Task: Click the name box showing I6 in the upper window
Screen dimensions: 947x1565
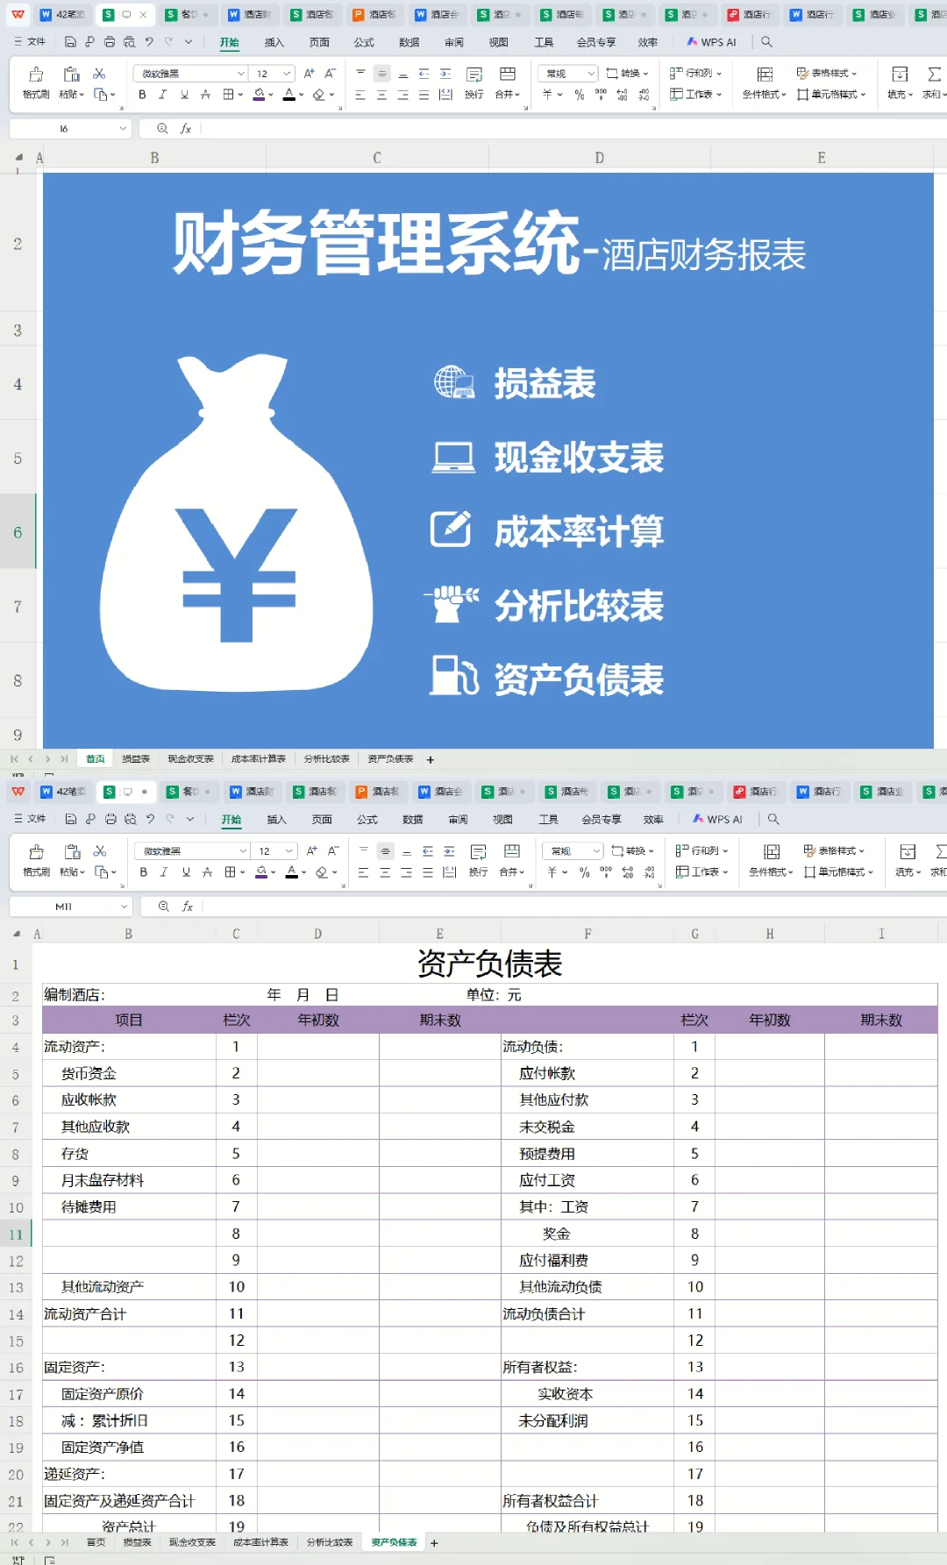Action: pyautogui.click(x=63, y=129)
